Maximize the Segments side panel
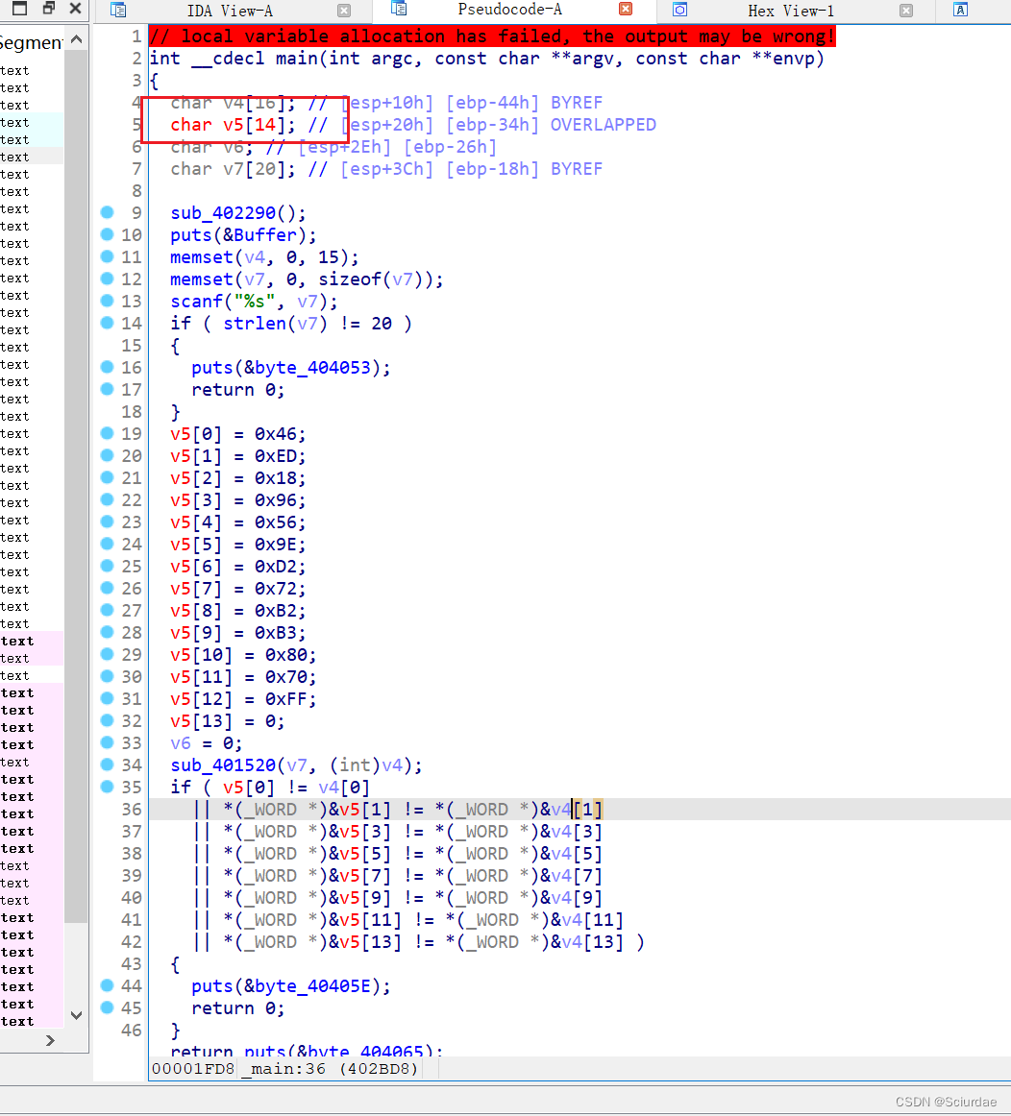 (x=20, y=9)
